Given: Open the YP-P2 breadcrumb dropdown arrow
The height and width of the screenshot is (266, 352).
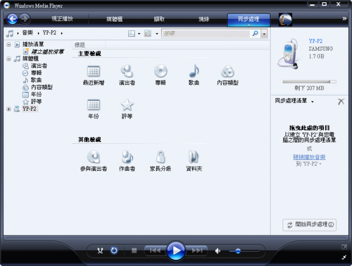Looking at the screenshot, I should pyautogui.click(x=62, y=34).
